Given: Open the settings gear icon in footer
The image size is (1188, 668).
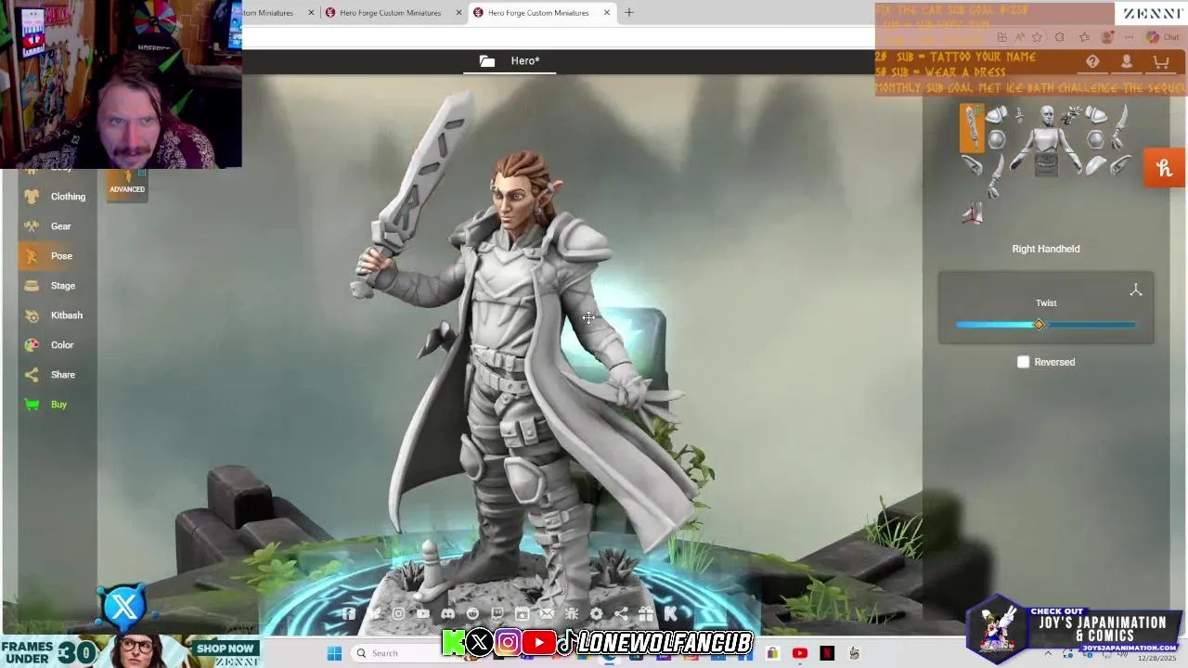Looking at the screenshot, I should click(x=596, y=613).
